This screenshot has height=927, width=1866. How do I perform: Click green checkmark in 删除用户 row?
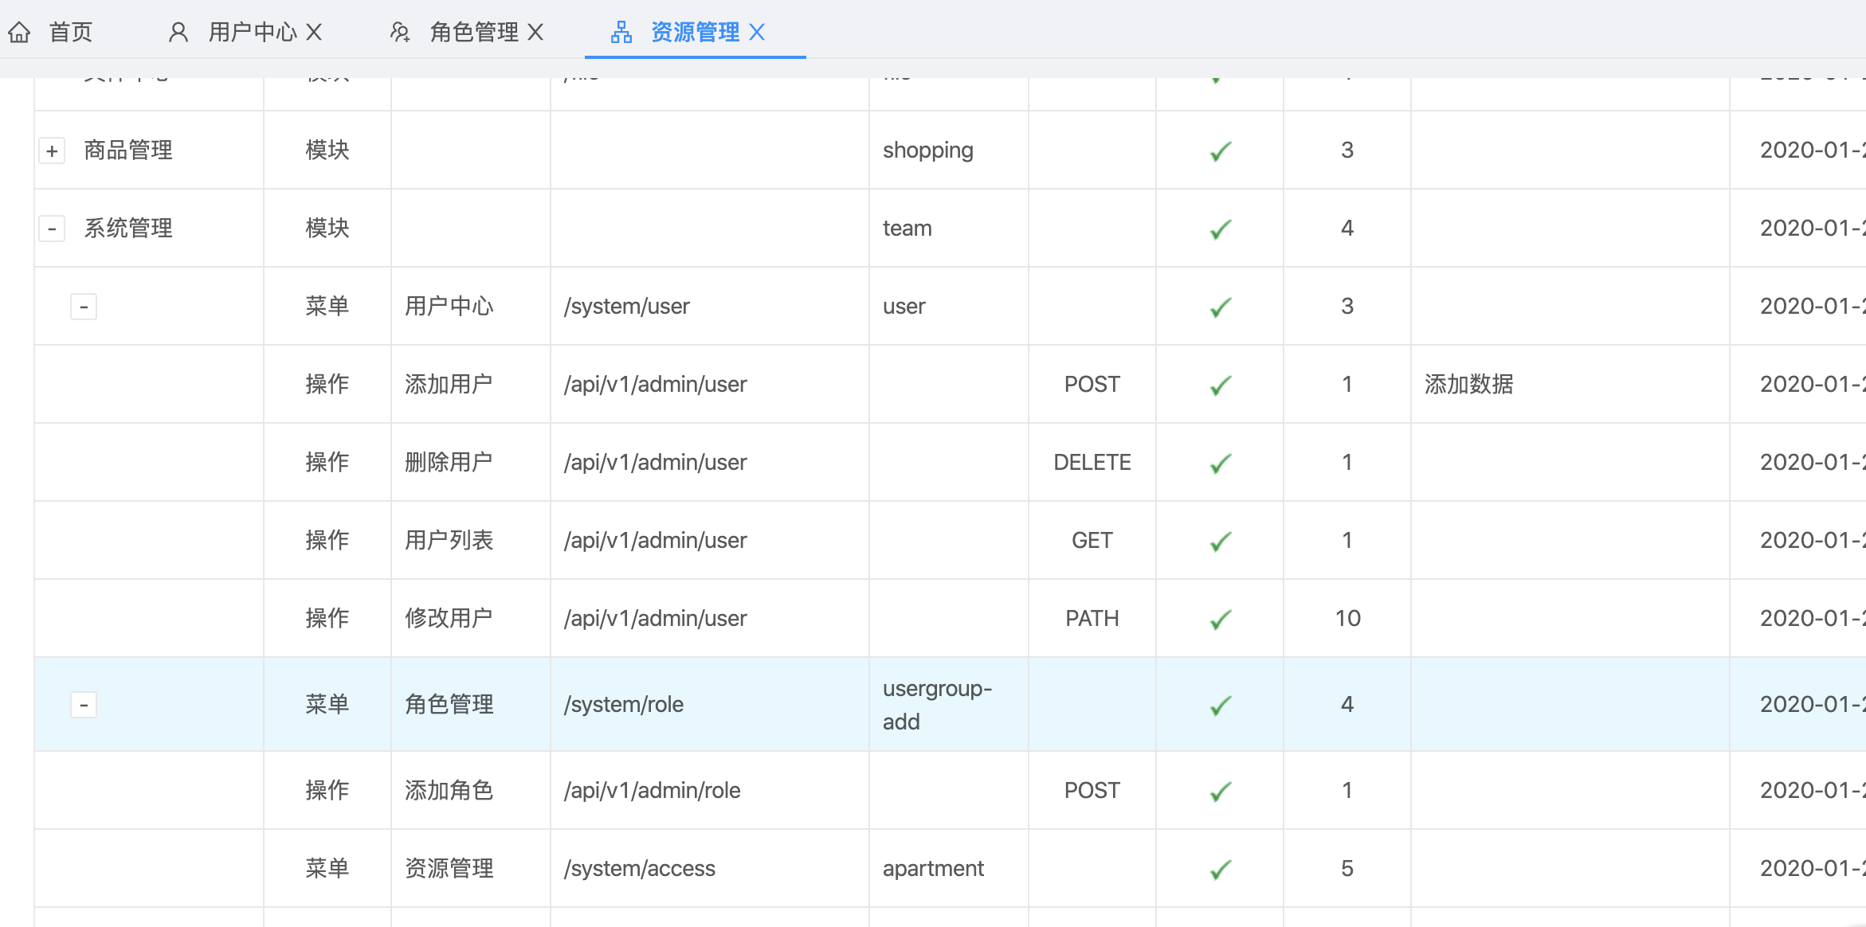point(1220,463)
